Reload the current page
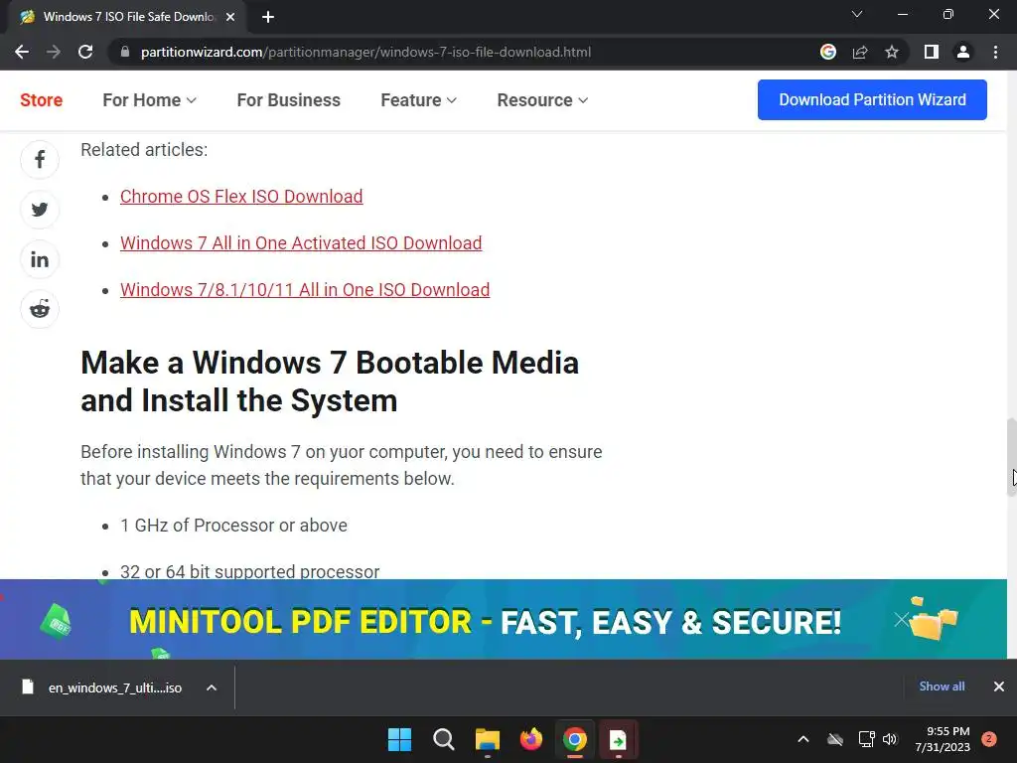The height and width of the screenshot is (763, 1017). [85, 52]
